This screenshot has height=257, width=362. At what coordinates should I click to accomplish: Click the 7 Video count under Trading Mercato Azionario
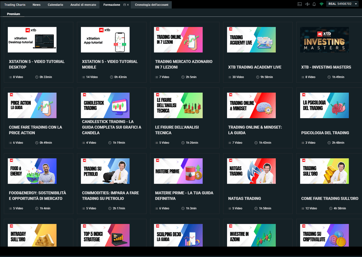pos(164,77)
